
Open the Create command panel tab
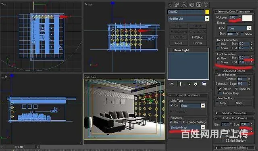(x=170, y=5)
